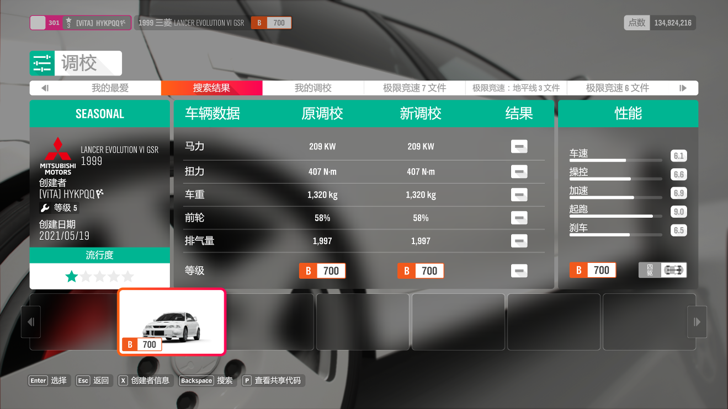Click the SEASONAL tune title header
The width and height of the screenshot is (728, 409).
pyautogui.click(x=100, y=114)
